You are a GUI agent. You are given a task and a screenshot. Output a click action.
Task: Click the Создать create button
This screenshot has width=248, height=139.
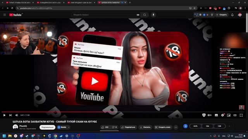click(222, 15)
